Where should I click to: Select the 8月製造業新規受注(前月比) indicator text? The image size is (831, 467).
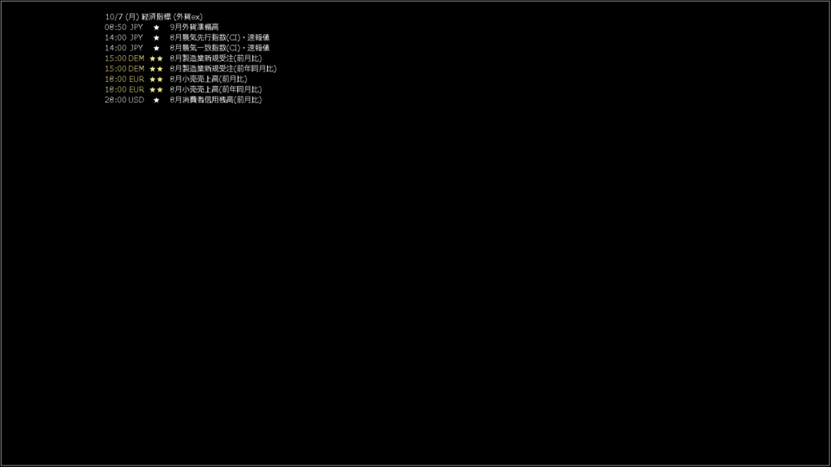216,58
